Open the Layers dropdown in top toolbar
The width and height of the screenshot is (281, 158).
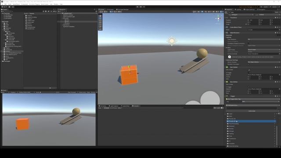(x=267, y=7)
